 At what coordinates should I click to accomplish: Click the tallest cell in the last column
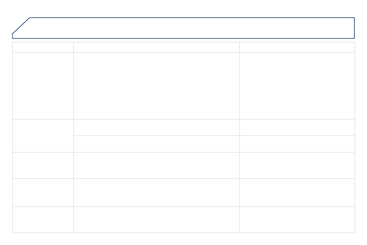pyautogui.click(x=297, y=86)
